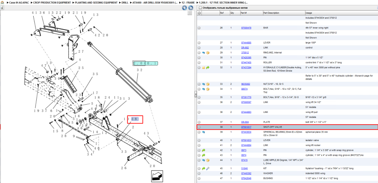This screenshot has height=183, width=378.
Task: Click the blue return arrow icon in row 34
Action: pos(203,89)
